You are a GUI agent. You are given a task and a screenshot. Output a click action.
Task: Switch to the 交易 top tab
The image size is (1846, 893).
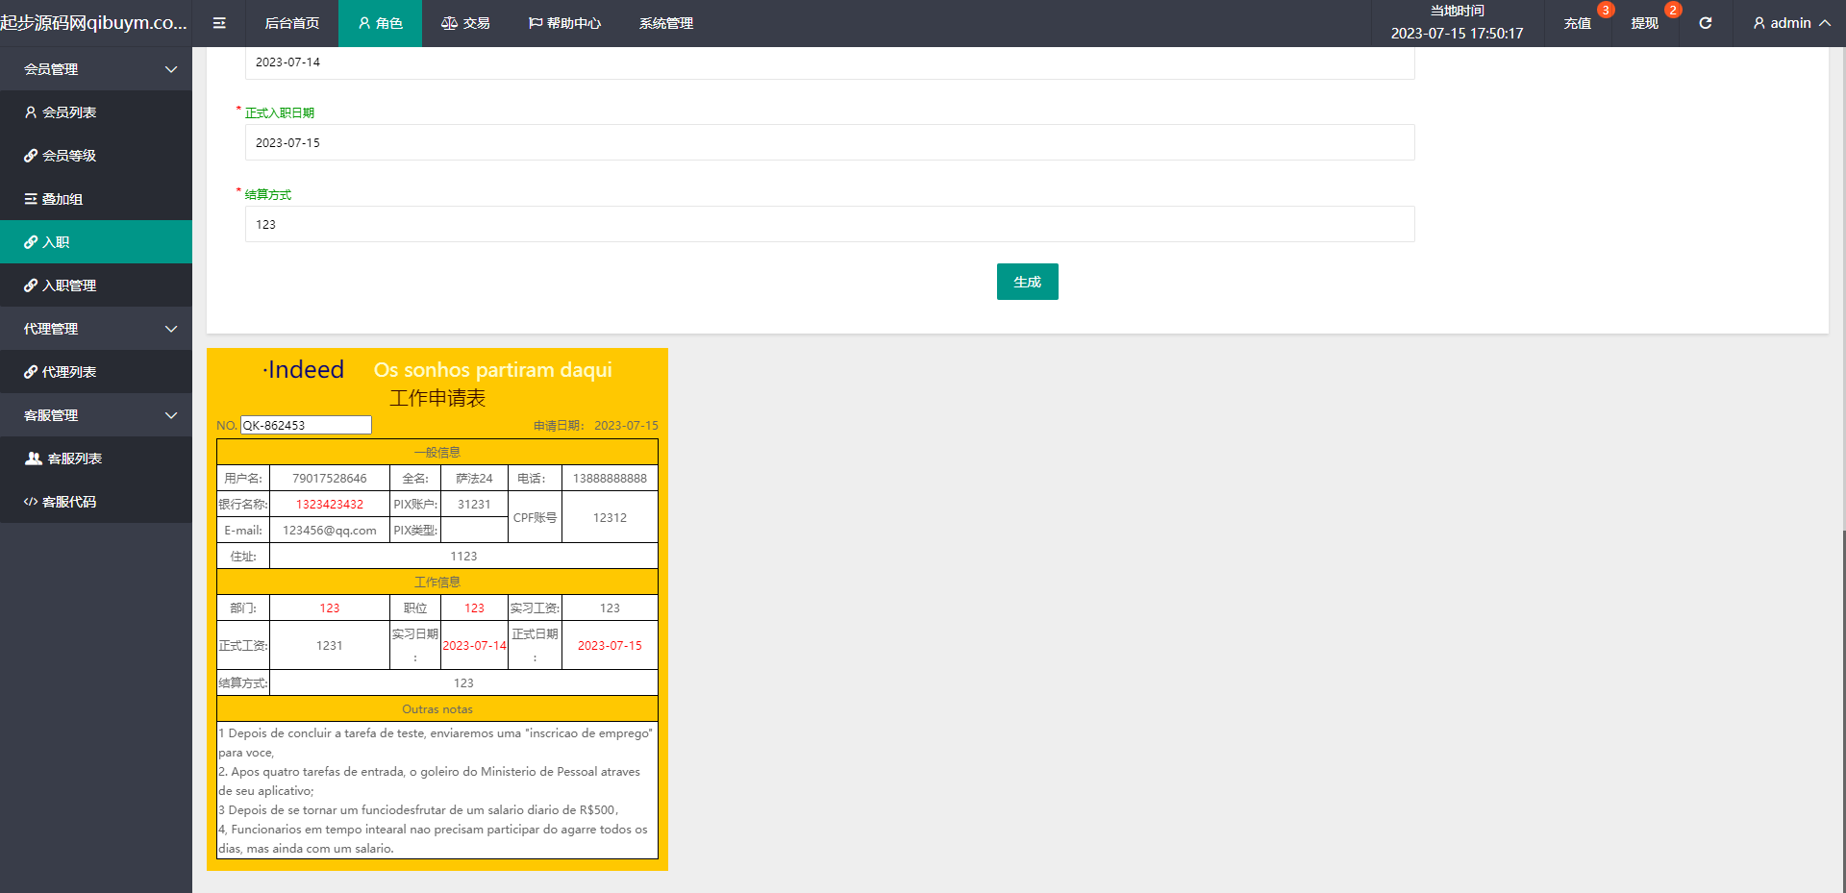click(x=465, y=23)
